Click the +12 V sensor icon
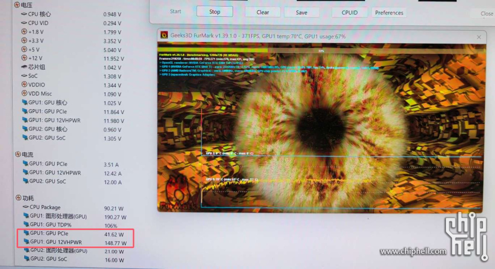Screen dimensions: 495x269 (24, 58)
